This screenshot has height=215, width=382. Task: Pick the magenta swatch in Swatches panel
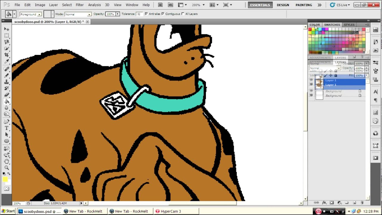point(326,29)
